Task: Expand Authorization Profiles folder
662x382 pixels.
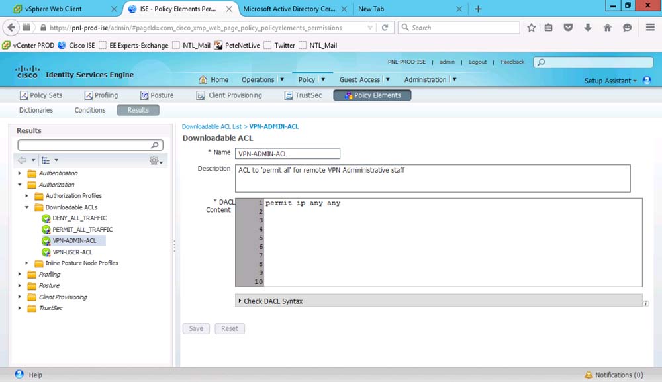Action: (x=26, y=196)
